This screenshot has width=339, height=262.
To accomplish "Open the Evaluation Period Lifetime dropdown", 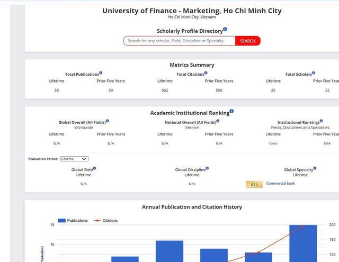I will (x=74, y=159).
